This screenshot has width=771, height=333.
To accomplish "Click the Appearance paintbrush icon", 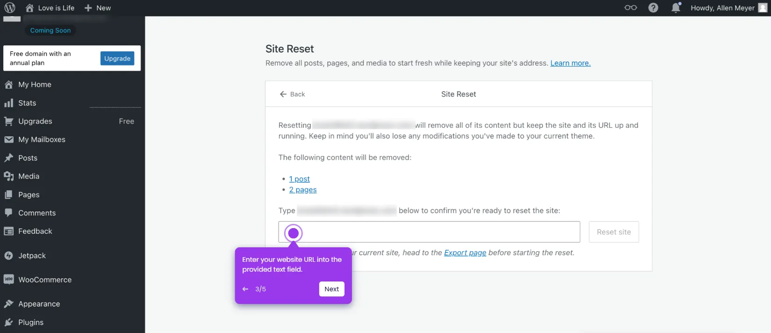I will [8, 304].
